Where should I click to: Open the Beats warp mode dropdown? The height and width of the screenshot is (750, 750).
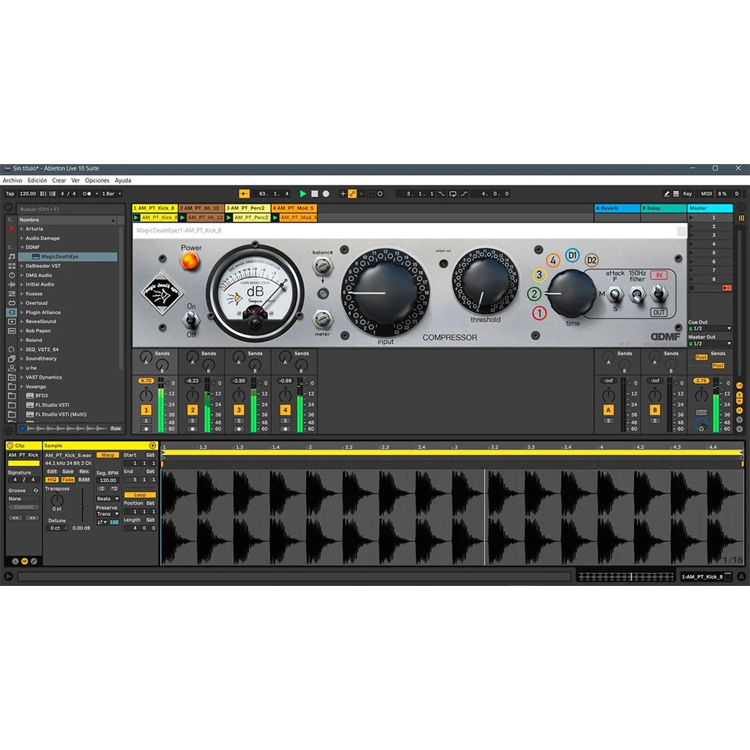pos(108,499)
